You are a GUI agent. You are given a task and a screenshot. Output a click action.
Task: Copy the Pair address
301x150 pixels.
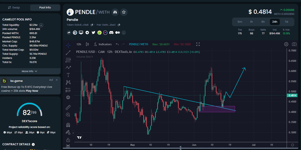119,25
